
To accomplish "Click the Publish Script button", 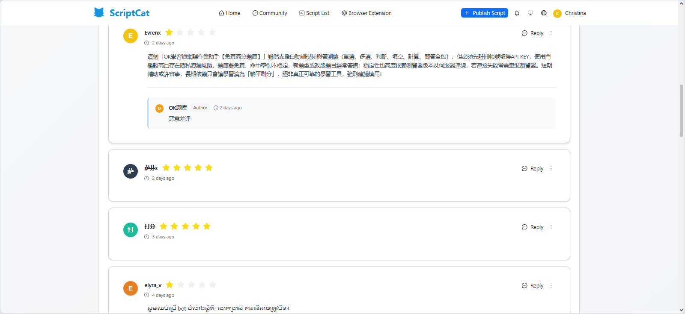I will [x=484, y=13].
